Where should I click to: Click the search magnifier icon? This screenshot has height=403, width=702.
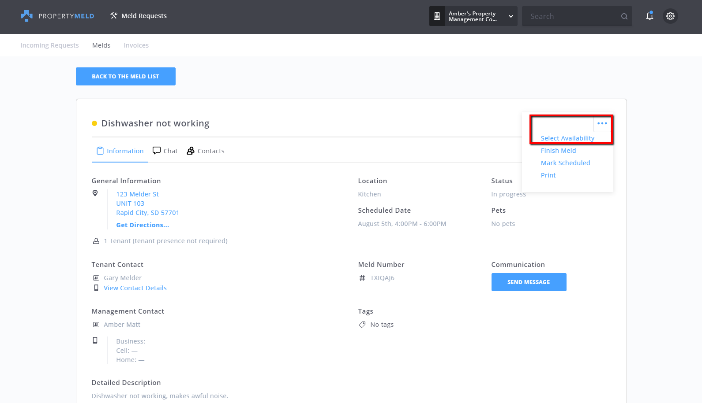[x=624, y=16]
